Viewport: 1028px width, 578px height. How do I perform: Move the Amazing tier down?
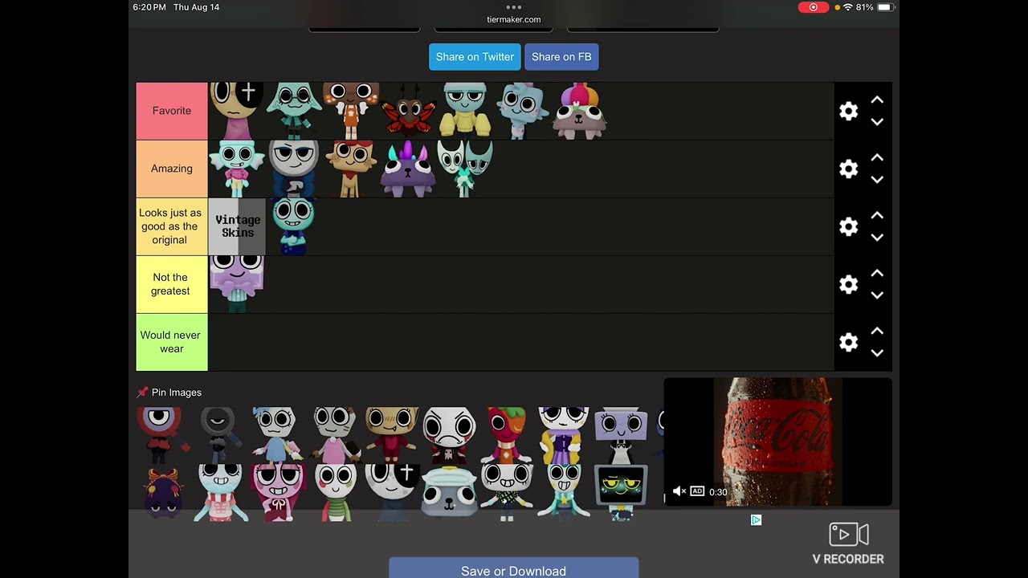point(877,180)
